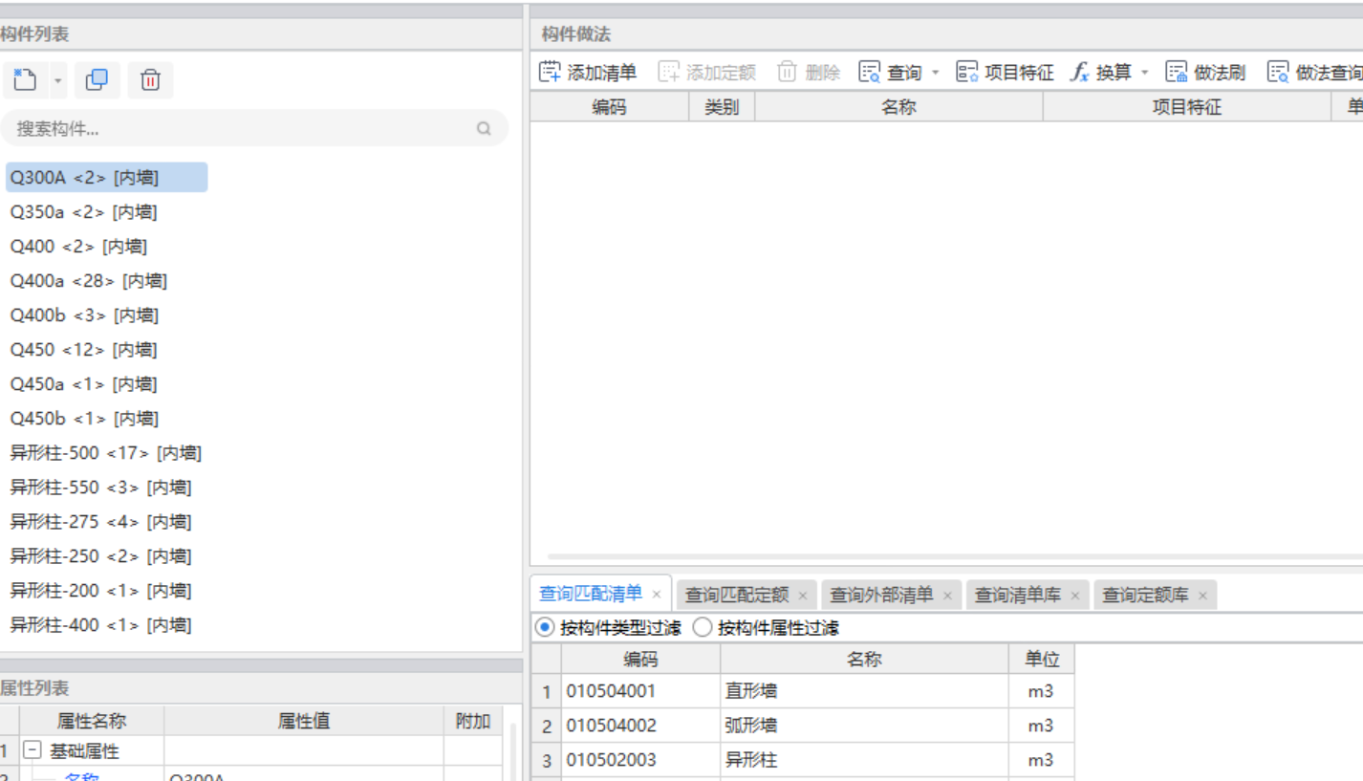Select 按构件属性过滤 radio button
The image size is (1363, 781).
point(703,628)
